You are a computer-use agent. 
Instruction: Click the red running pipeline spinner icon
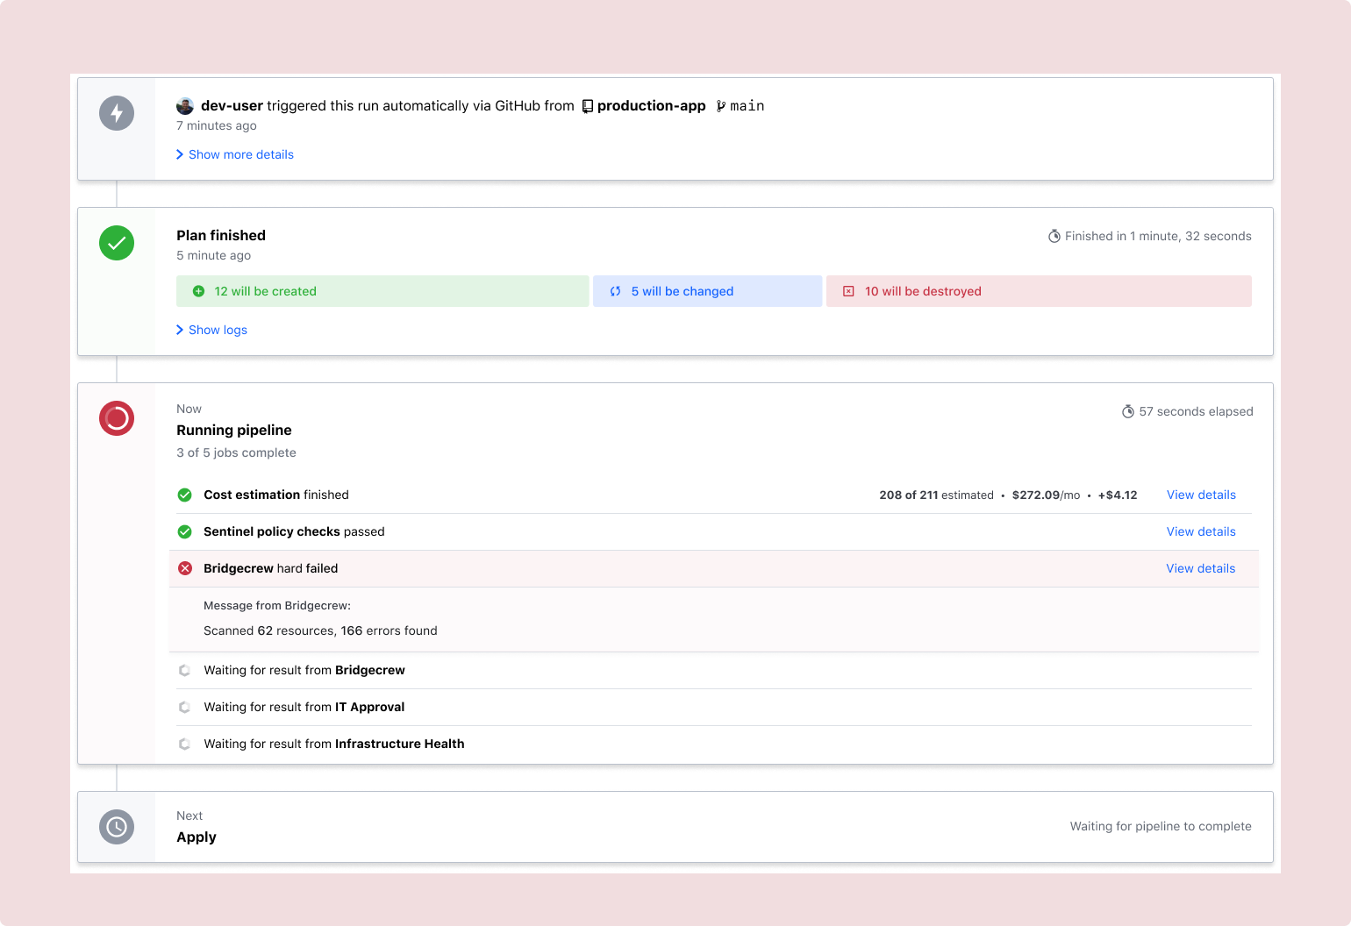[117, 418]
